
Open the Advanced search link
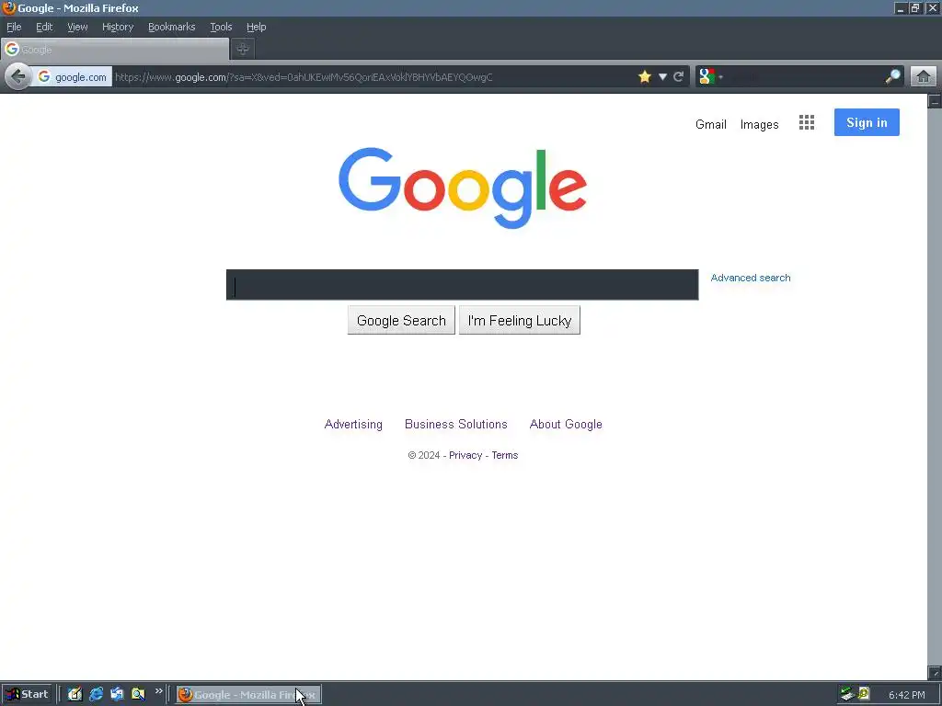coord(751,278)
